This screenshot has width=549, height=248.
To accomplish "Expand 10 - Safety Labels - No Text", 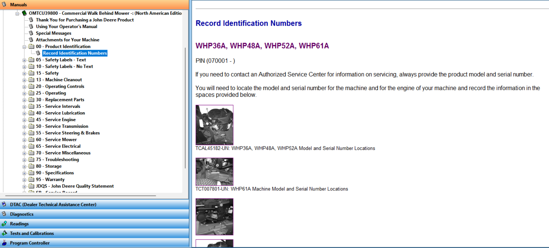I will click(24, 67).
